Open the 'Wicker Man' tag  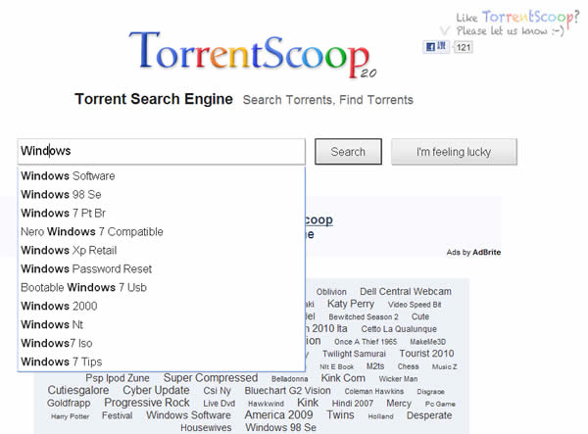pos(398,379)
